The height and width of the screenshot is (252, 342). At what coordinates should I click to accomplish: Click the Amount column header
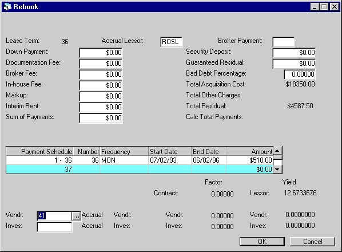tap(249, 151)
